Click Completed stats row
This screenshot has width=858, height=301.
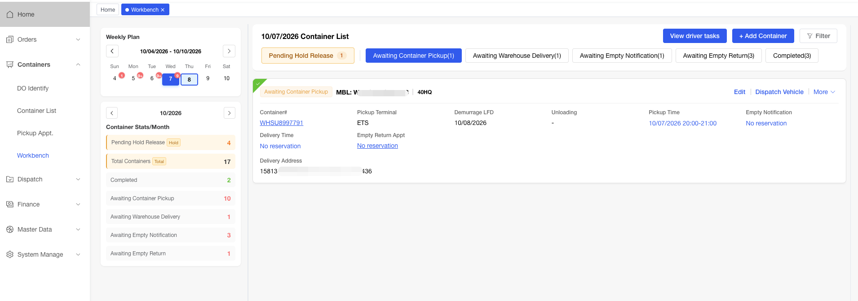point(171,180)
